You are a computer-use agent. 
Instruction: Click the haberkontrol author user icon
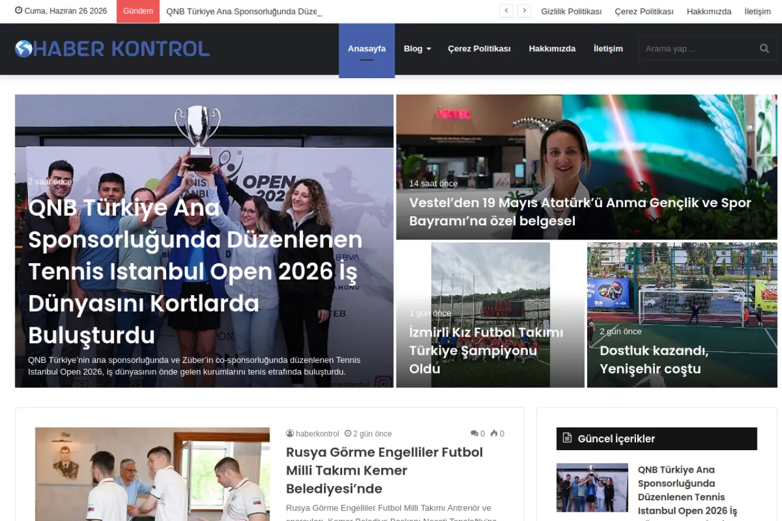point(290,434)
